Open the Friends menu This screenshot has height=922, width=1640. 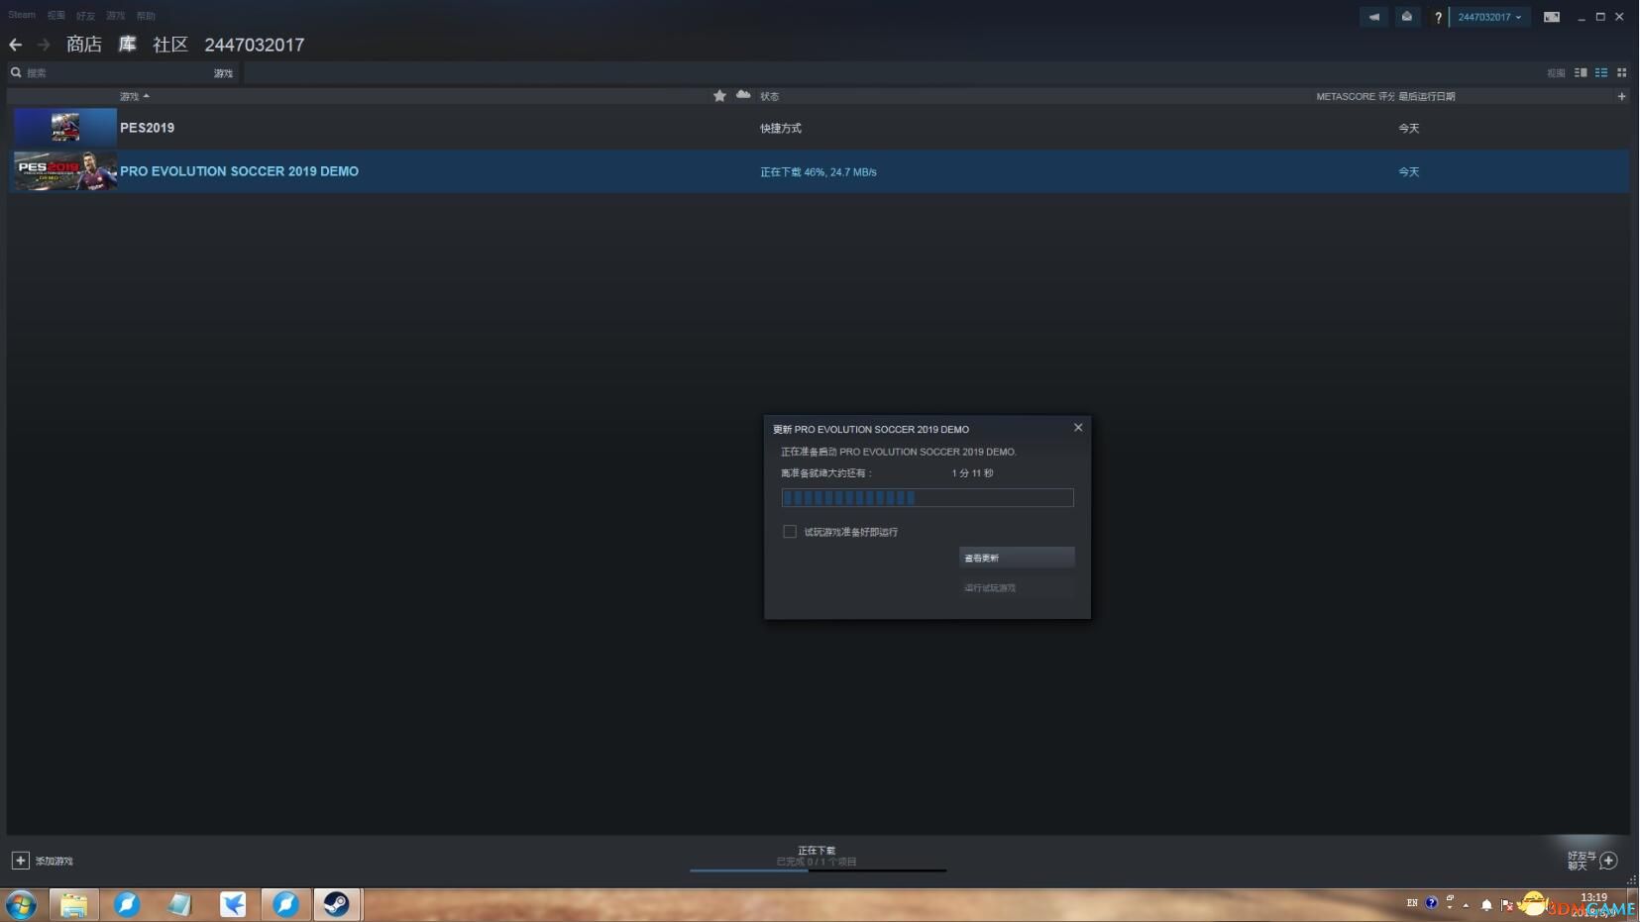(86, 16)
